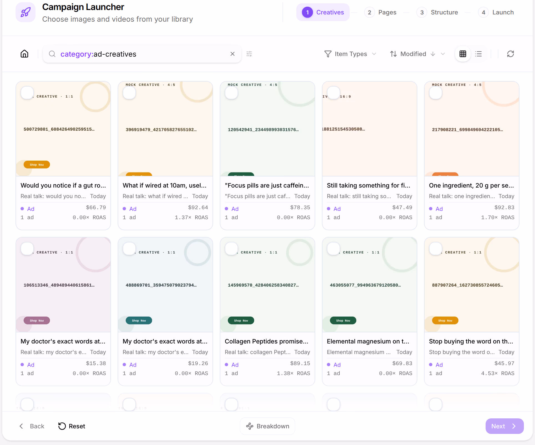
Task: Clear the category:ad-creatives search query
Action: [x=233, y=54]
